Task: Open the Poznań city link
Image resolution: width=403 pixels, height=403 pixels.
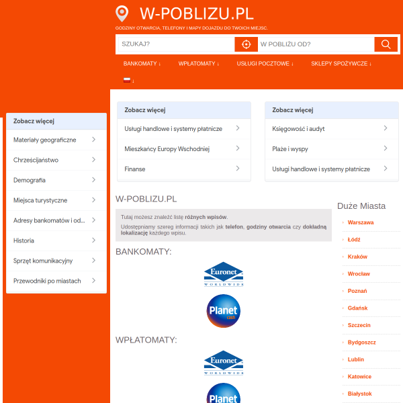Action: coord(357,291)
